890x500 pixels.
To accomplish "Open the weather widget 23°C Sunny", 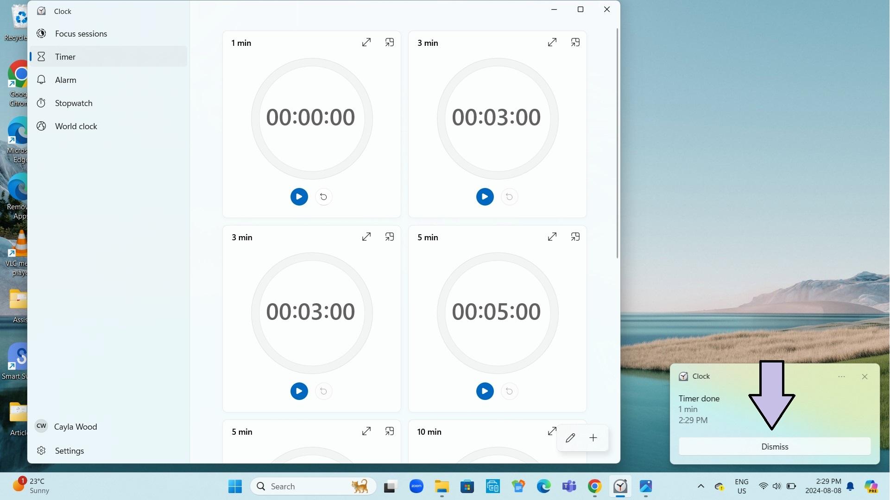I will [x=31, y=486].
